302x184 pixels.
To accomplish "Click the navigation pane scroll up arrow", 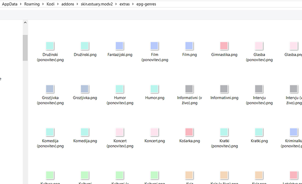I will 25,23.
